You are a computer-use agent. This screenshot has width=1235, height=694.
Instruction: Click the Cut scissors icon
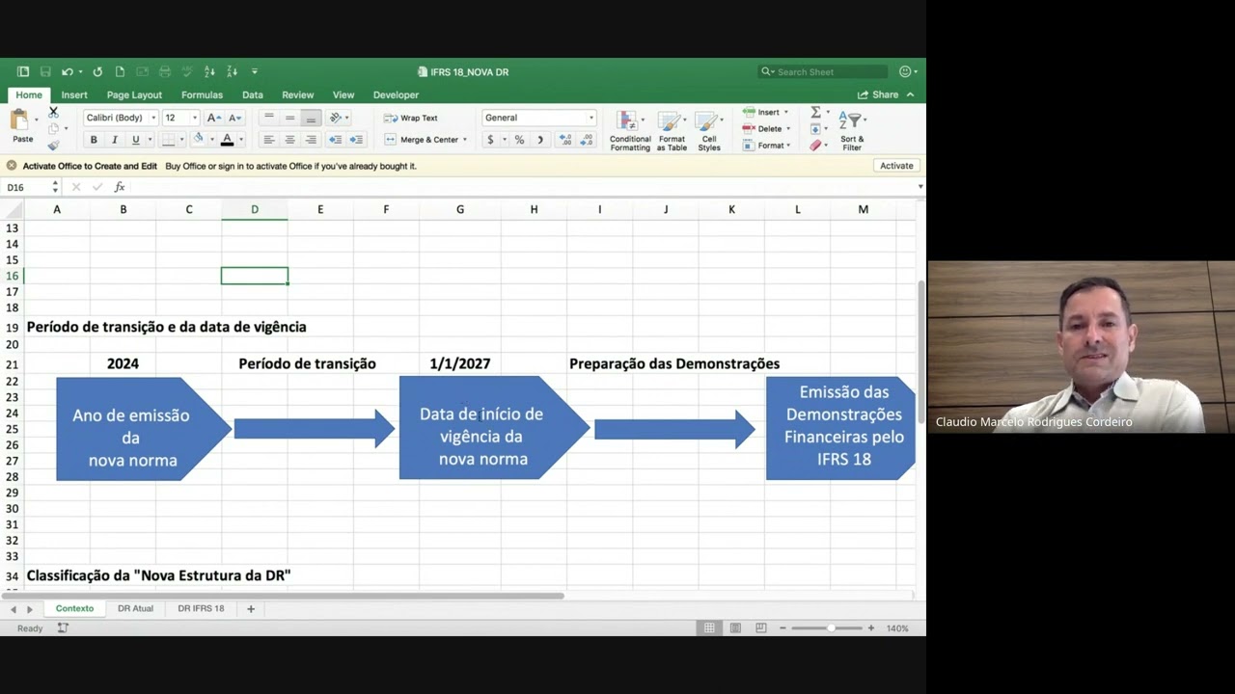53,112
